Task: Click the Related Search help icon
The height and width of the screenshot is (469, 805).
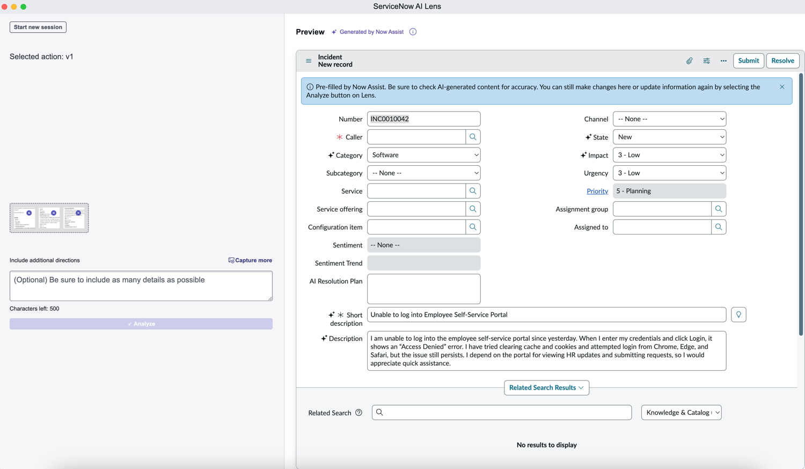Action: tap(358, 413)
